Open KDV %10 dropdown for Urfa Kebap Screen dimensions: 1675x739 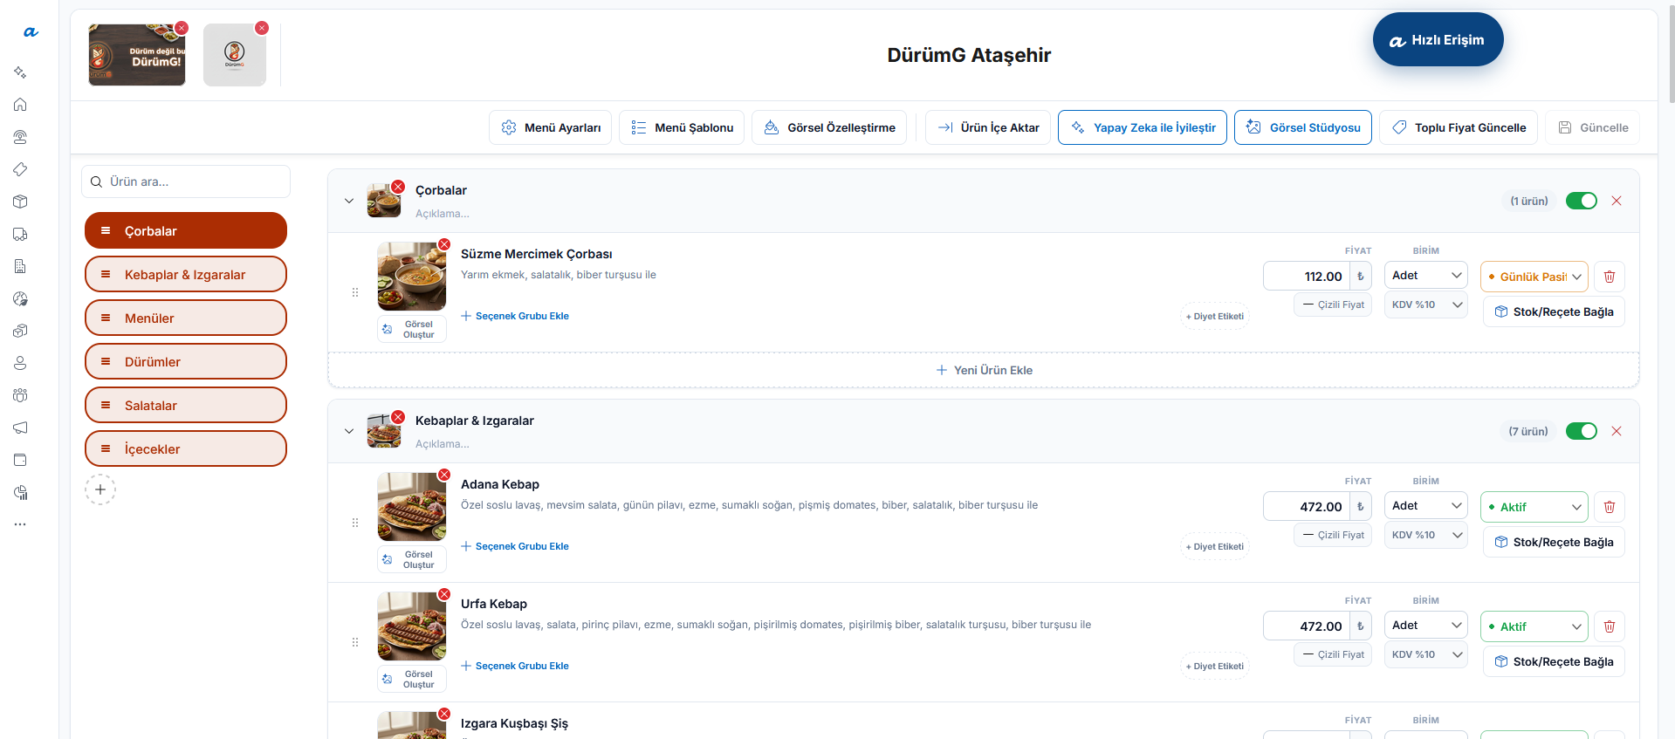pos(1426,654)
